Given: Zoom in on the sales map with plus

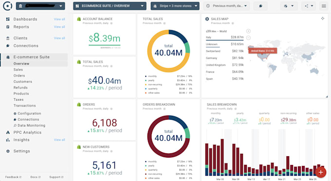Looking at the screenshot, I should coord(248,31).
